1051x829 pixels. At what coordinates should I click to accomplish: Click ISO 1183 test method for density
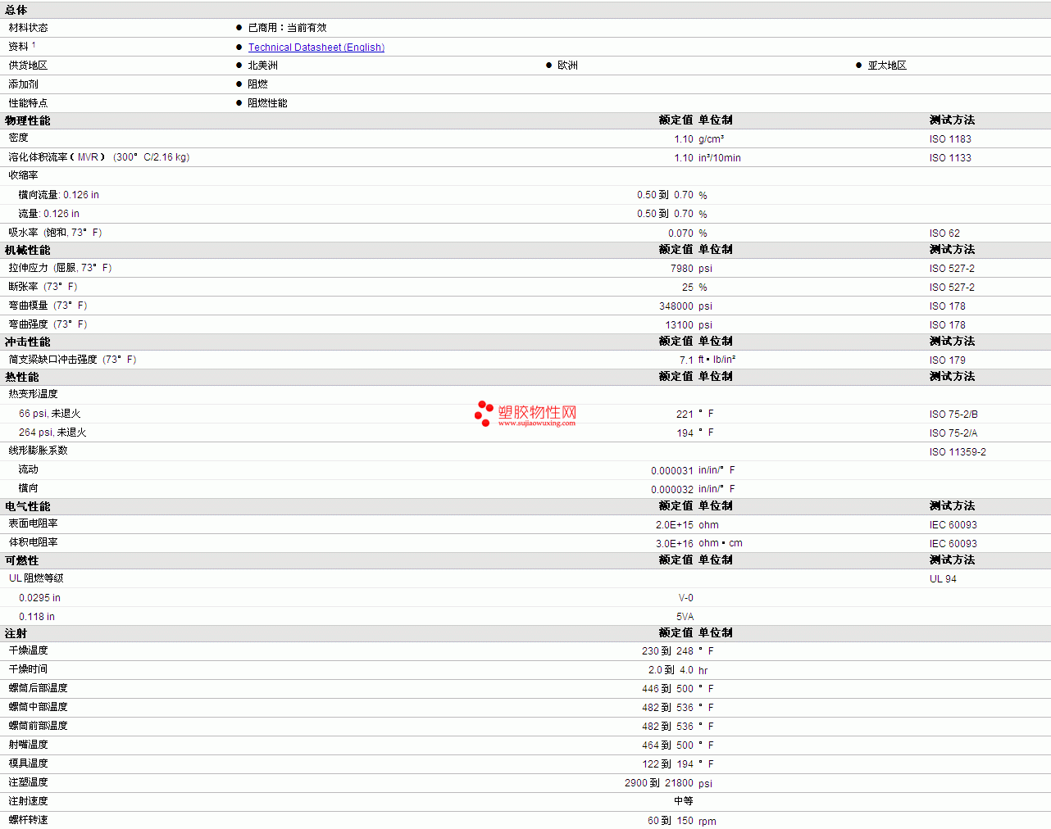pyautogui.click(x=950, y=139)
